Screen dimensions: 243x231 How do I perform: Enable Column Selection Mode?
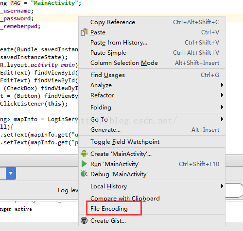[x=152, y=63]
